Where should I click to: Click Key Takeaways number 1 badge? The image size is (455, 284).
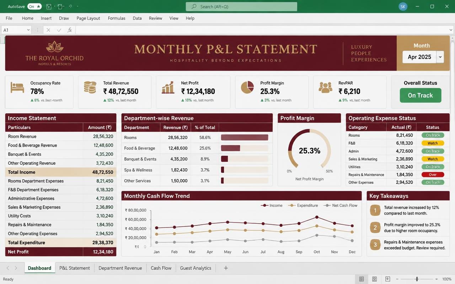[x=375, y=210]
